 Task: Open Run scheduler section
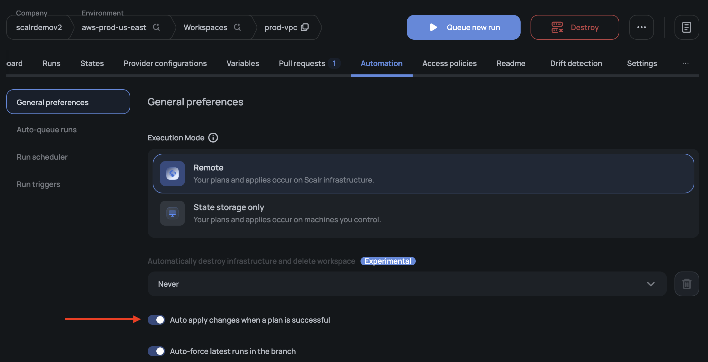pos(42,157)
